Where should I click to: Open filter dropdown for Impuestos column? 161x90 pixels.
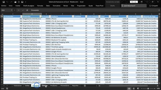click(127, 16)
